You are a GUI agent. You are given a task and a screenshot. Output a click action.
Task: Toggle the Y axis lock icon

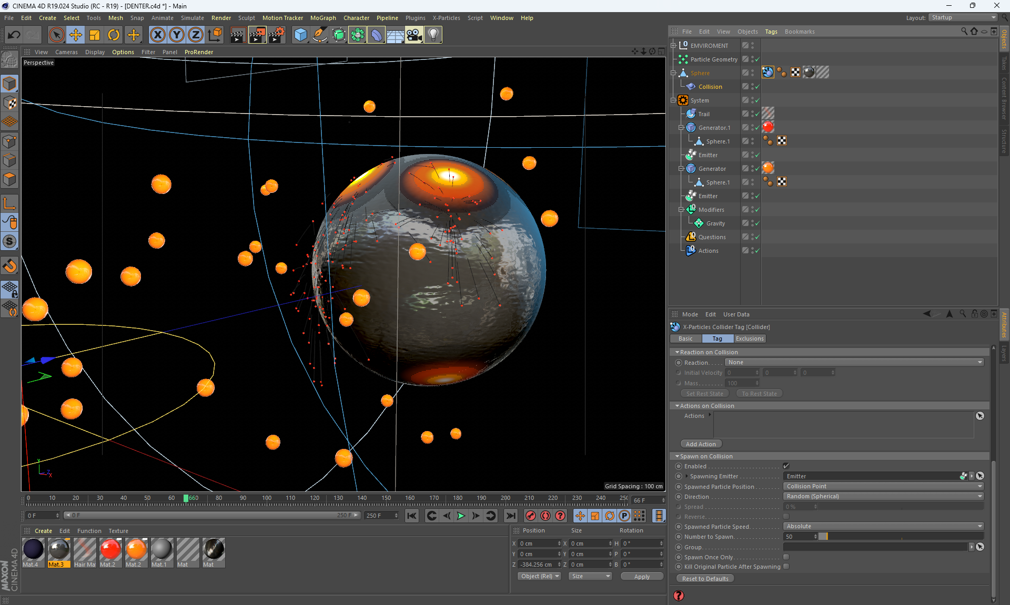177,35
